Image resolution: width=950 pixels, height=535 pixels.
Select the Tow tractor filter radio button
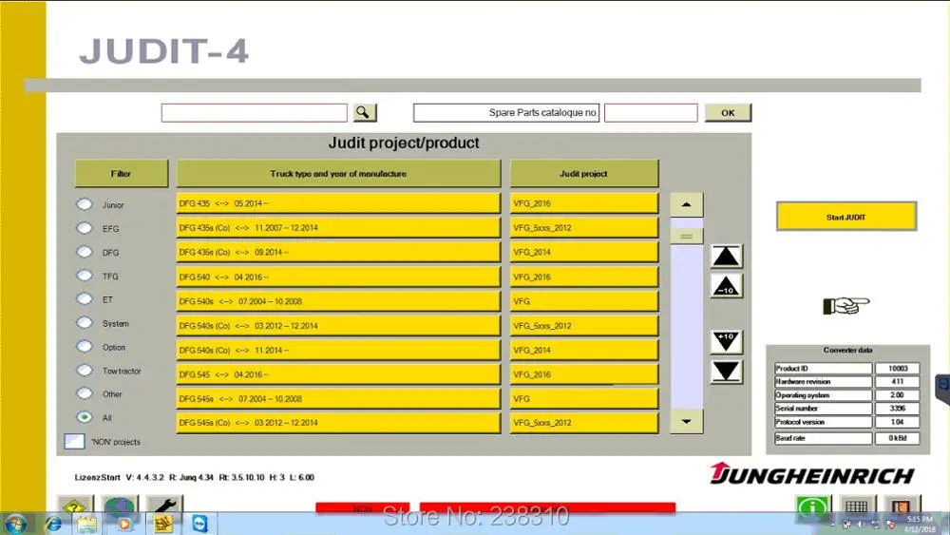tap(85, 370)
